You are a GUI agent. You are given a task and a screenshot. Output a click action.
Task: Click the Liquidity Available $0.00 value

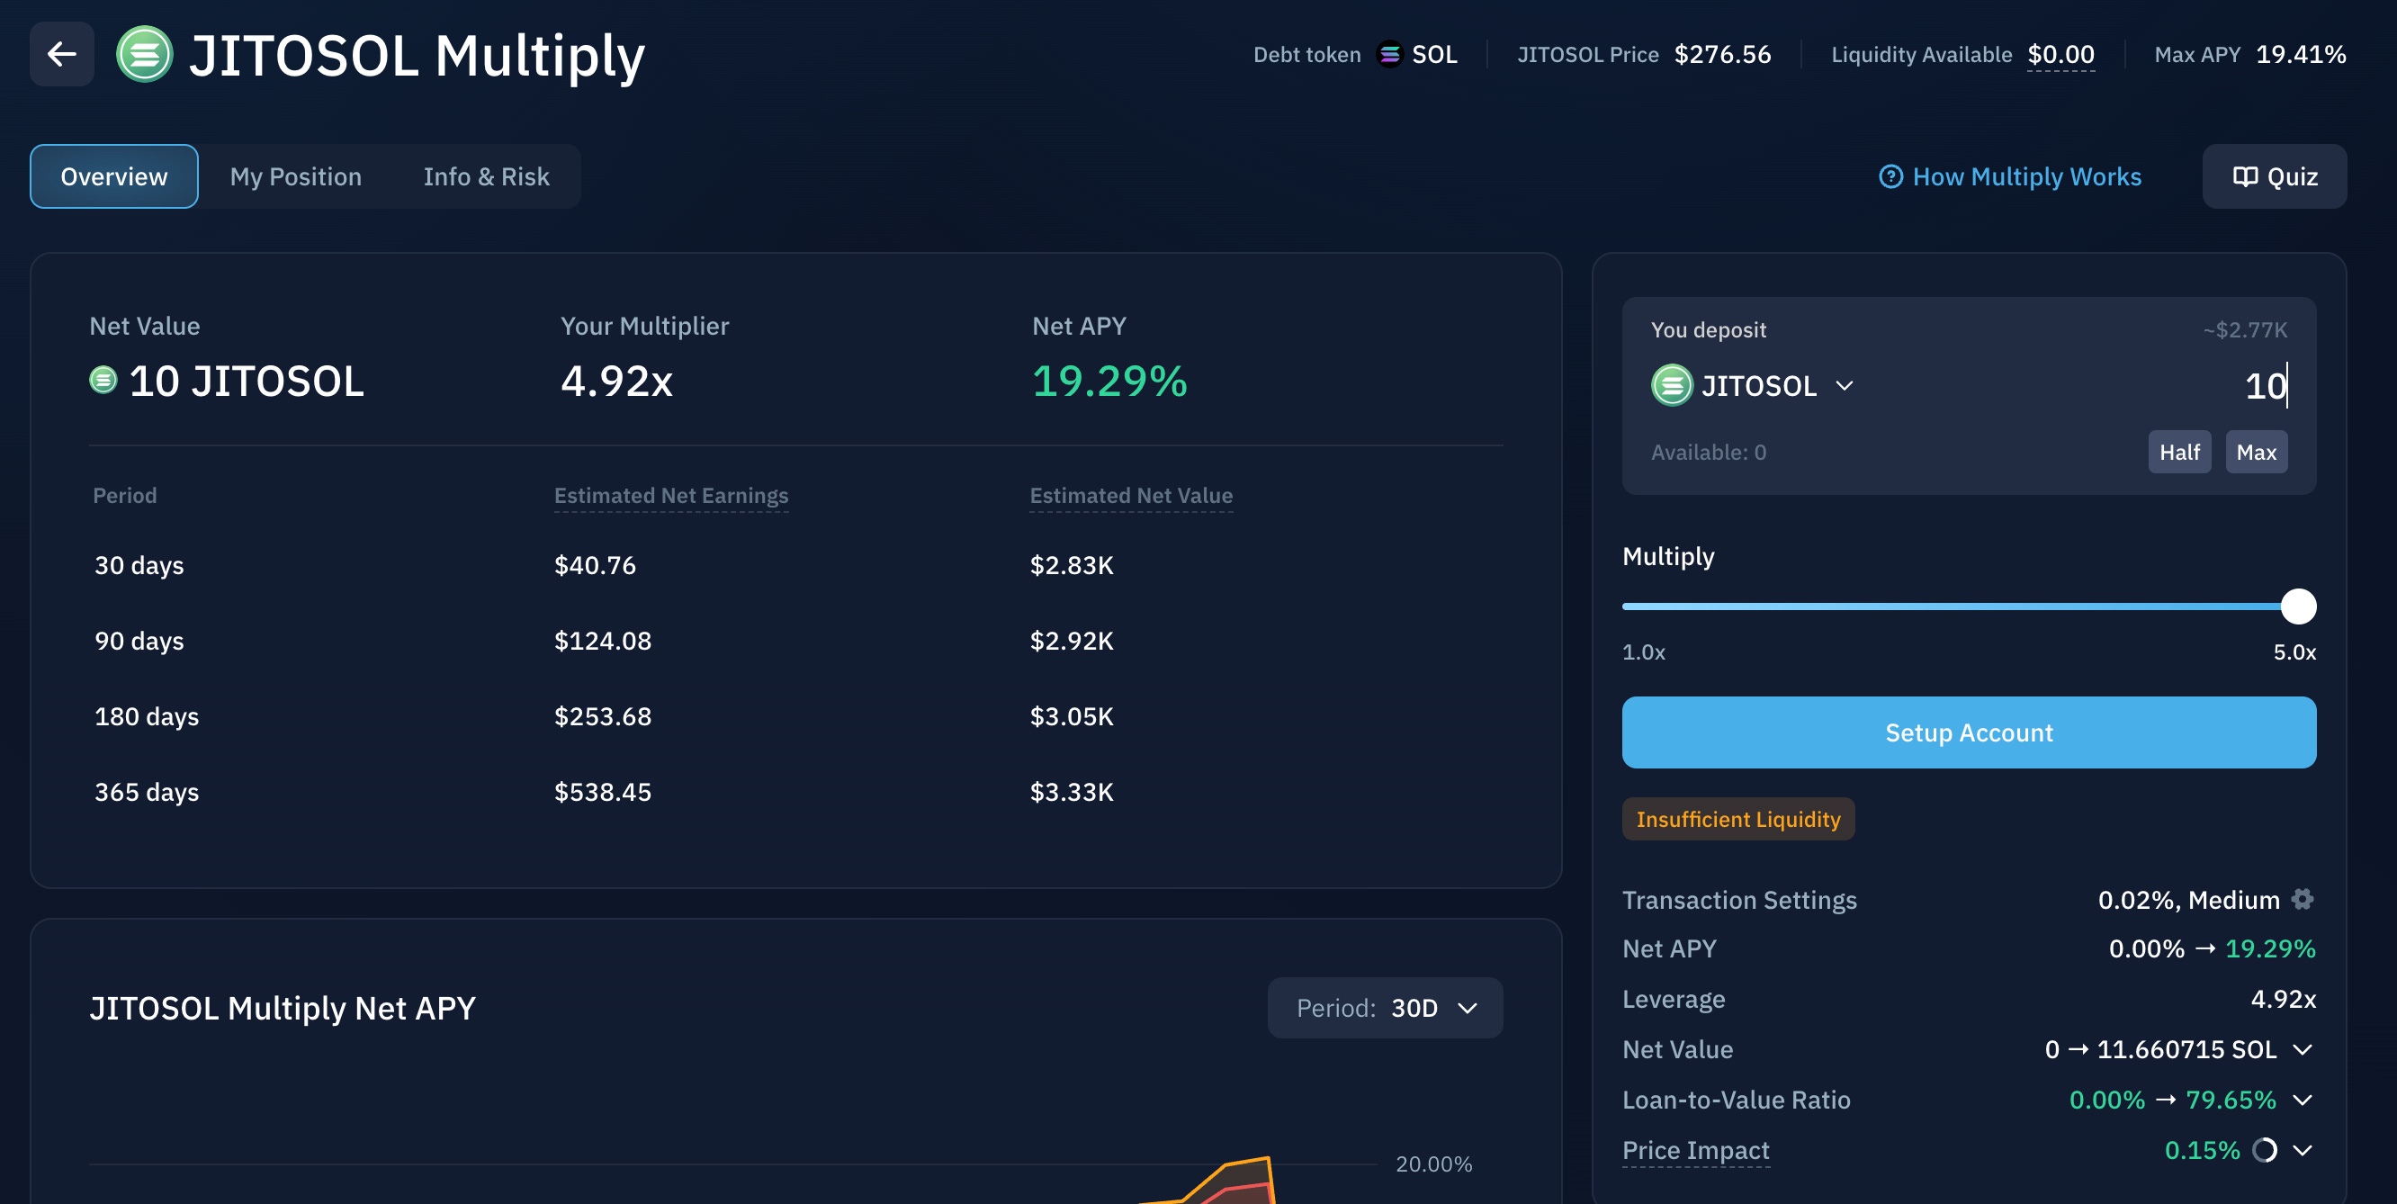2061,54
